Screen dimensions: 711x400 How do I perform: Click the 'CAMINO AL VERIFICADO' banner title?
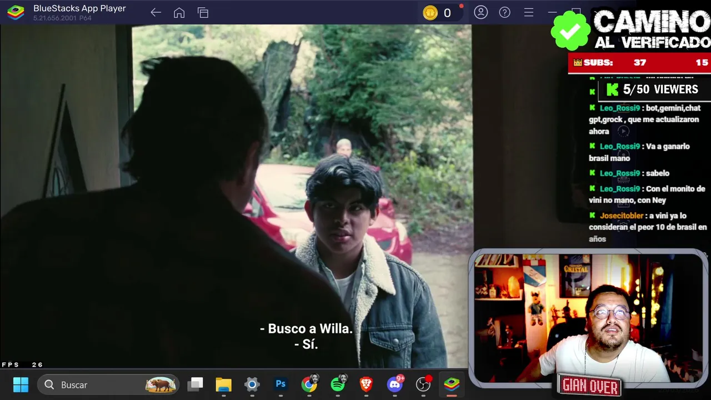point(652,29)
